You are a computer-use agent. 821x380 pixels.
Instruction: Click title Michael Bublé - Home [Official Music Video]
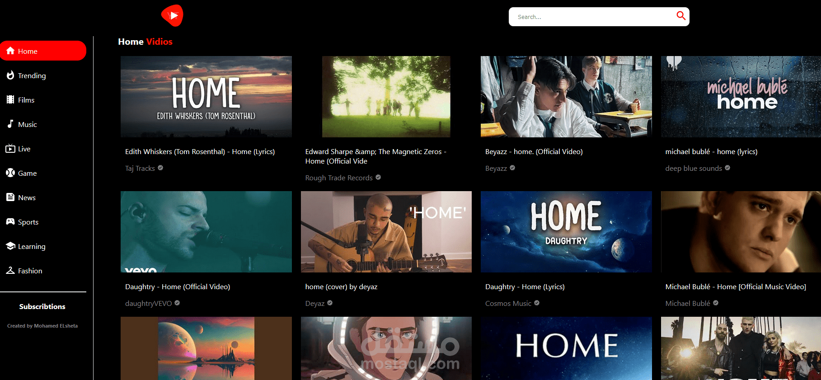pos(736,287)
